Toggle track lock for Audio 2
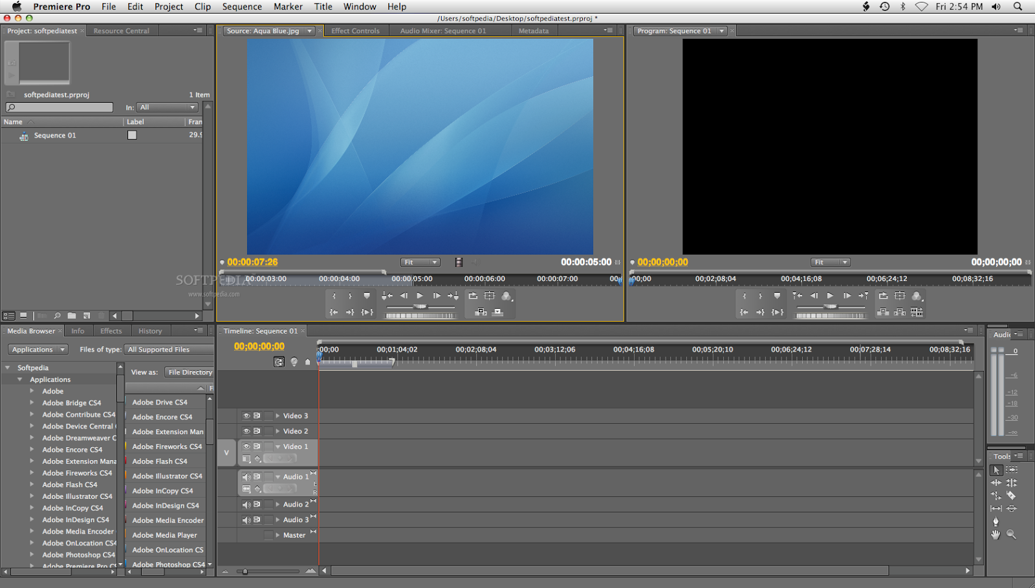 click(268, 504)
